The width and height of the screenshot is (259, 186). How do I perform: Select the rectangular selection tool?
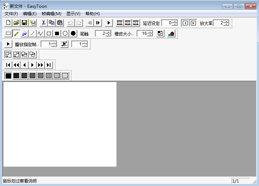tap(8, 33)
